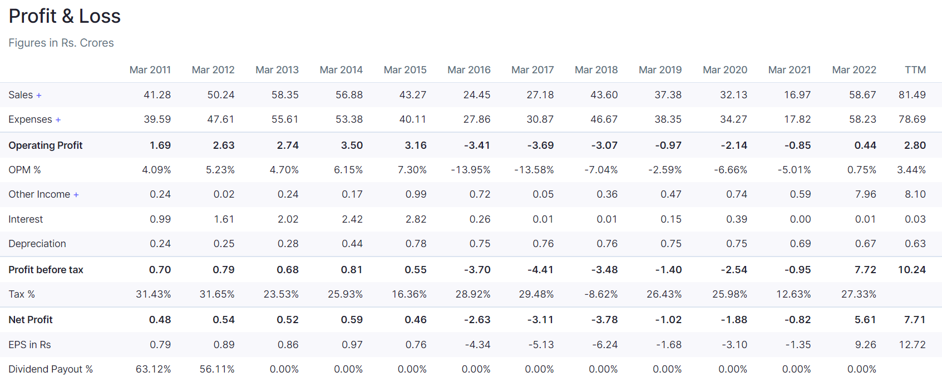Click the Mar 2011 column header

(150, 70)
